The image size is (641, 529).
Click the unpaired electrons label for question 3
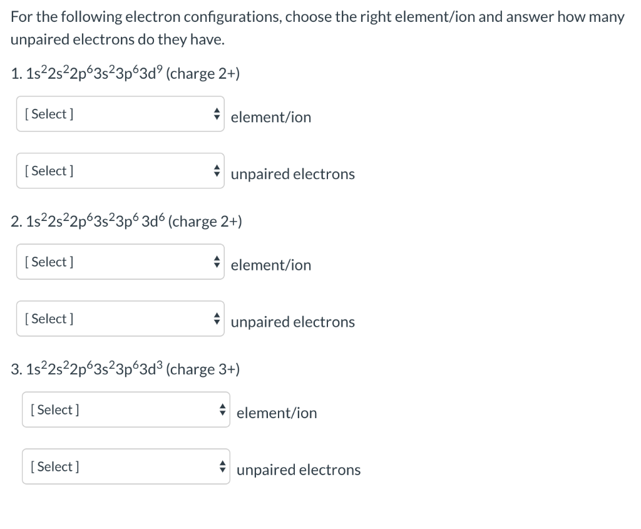(x=299, y=470)
